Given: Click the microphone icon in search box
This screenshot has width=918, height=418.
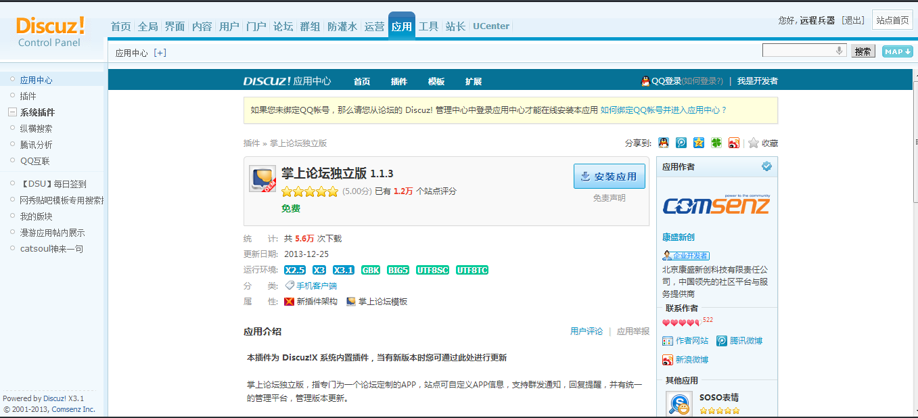Looking at the screenshot, I should point(840,51).
